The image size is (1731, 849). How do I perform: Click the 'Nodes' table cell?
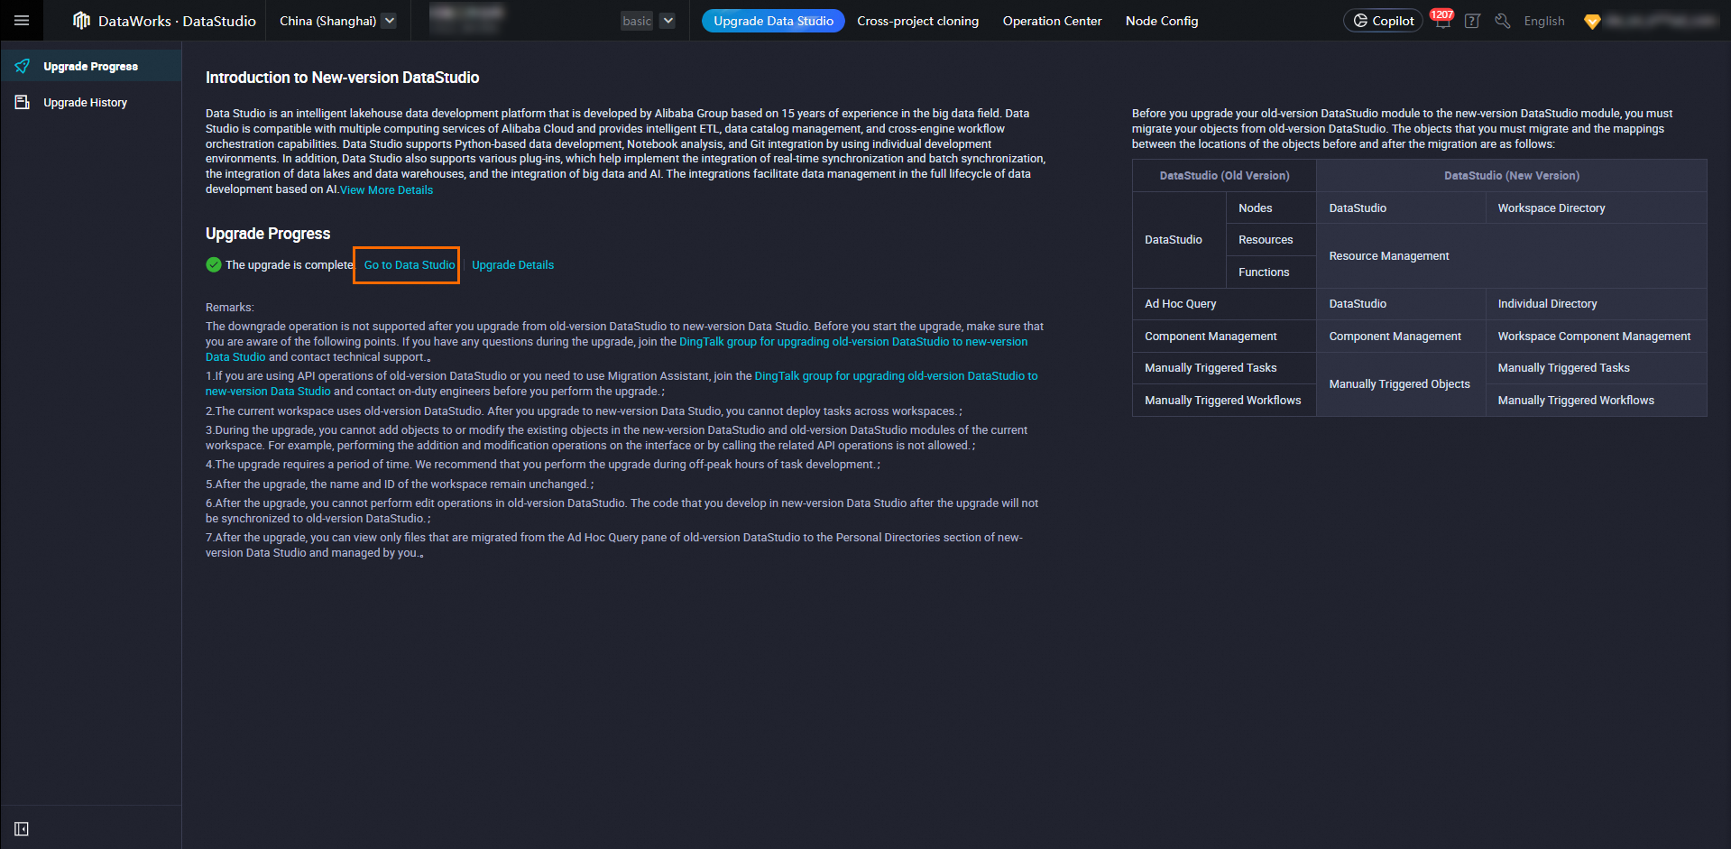pyautogui.click(x=1271, y=208)
